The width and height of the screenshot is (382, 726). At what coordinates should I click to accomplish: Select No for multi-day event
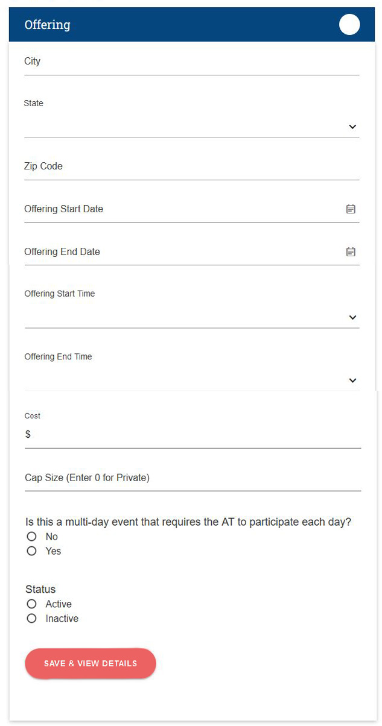tap(32, 537)
